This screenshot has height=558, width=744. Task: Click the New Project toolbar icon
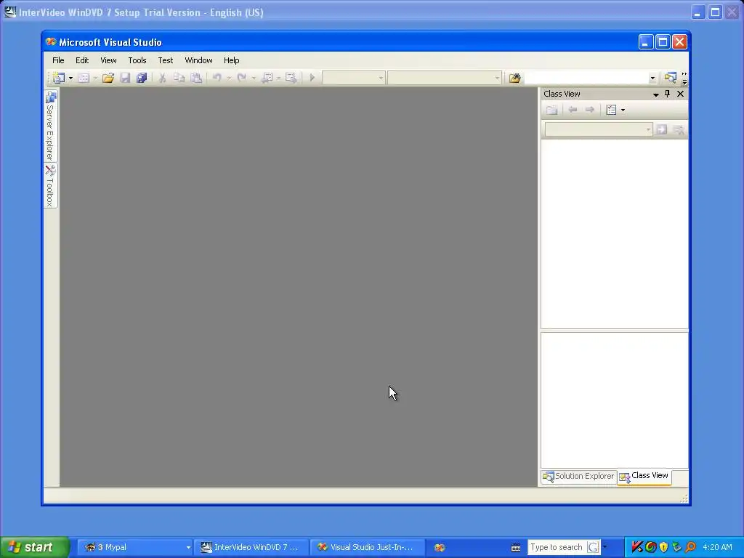coord(59,78)
